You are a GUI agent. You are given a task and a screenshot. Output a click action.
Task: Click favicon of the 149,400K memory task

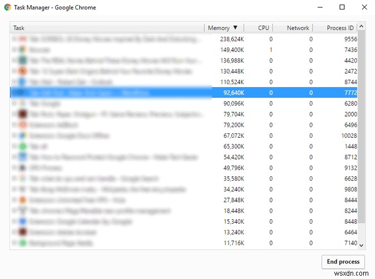click(22, 50)
